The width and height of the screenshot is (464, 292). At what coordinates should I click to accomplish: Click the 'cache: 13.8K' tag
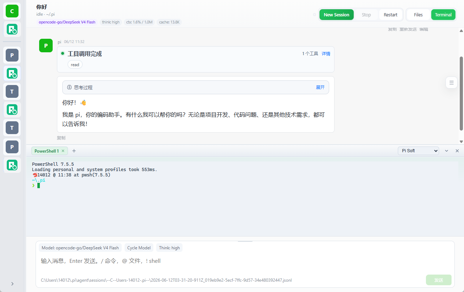coord(169,22)
